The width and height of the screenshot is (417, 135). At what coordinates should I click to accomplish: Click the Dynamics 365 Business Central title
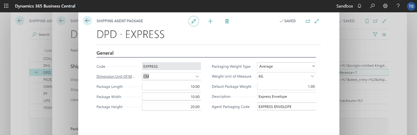pos(45,6)
